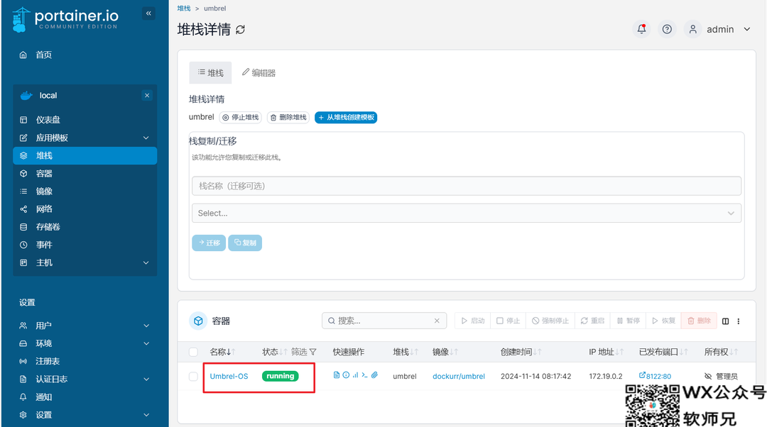Screen dimensions: 767x427
Task: Click the 停止堆栈 button
Action: click(x=241, y=117)
